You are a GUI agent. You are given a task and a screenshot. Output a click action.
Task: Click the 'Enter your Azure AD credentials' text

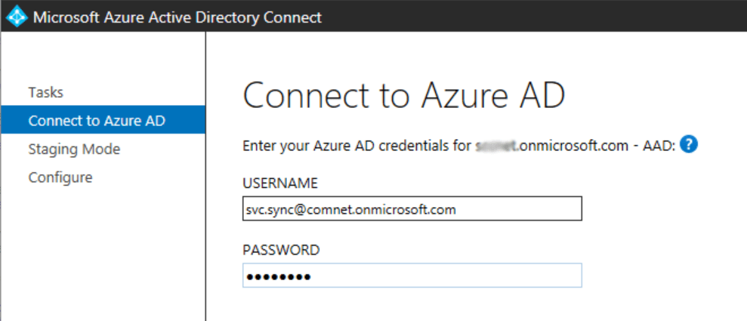[x=355, y=146]
